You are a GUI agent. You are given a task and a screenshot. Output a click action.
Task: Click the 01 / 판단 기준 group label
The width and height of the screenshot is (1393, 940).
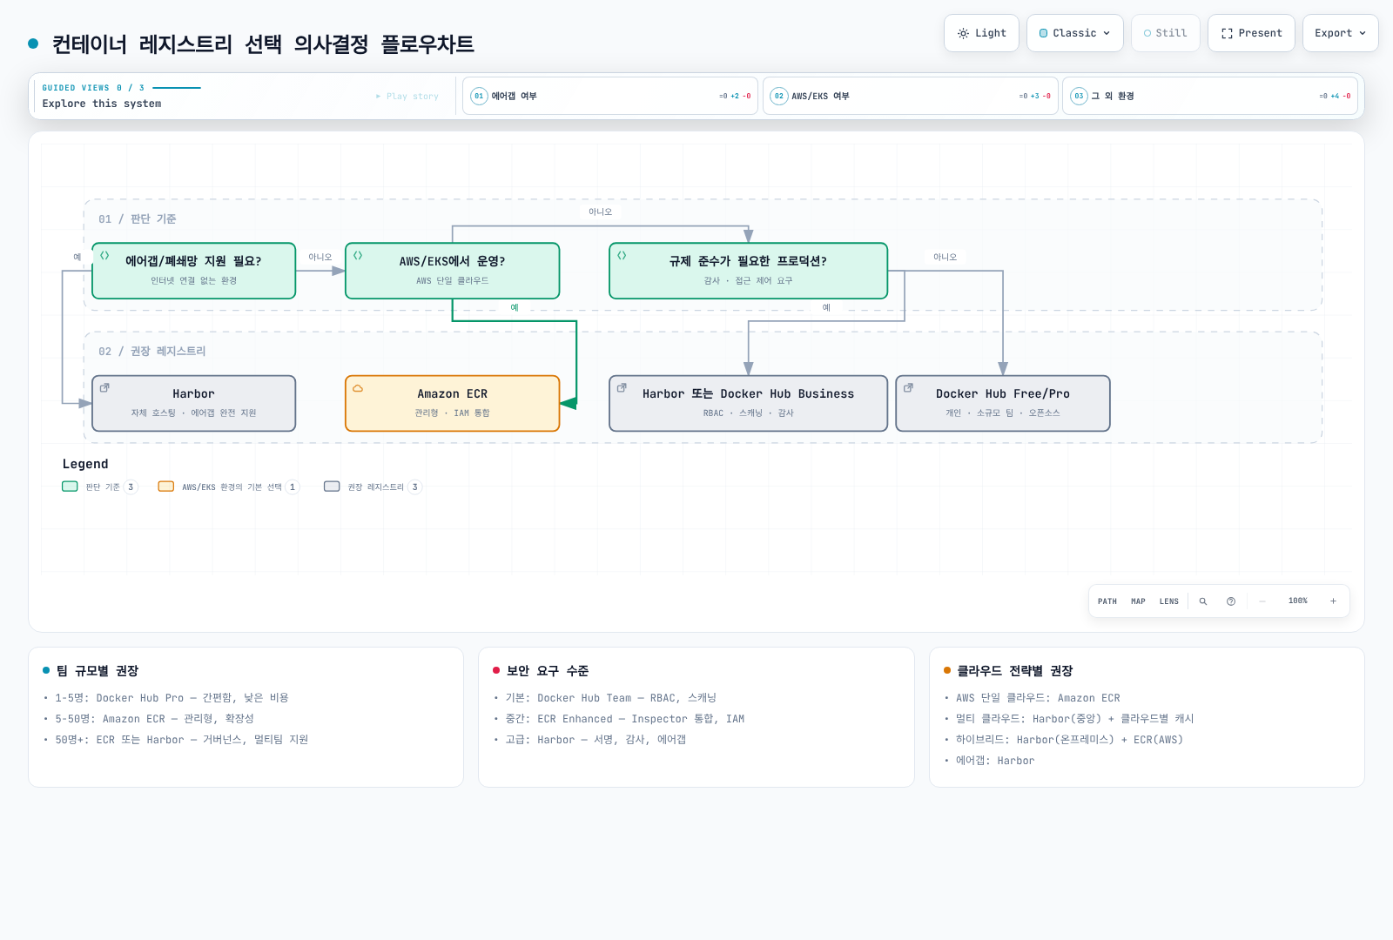pos(137,219)
